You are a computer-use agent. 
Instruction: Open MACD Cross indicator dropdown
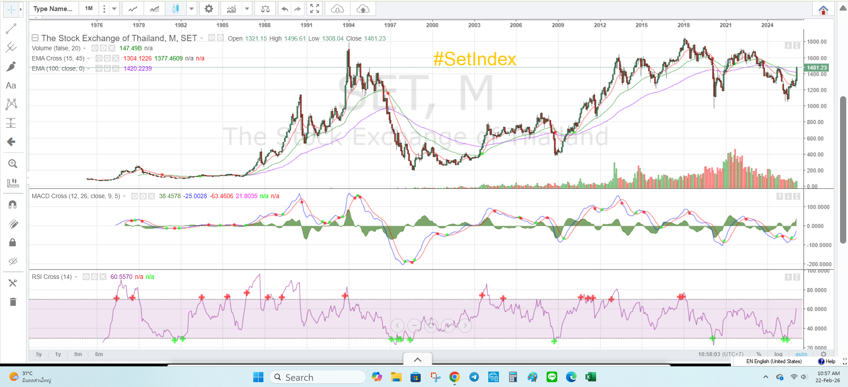click(x=124, y=196)
